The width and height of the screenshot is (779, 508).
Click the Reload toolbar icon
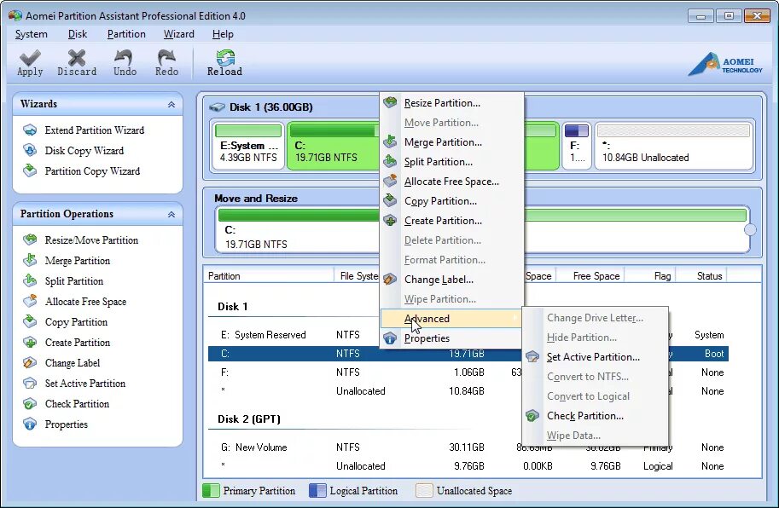click(225, 58)
